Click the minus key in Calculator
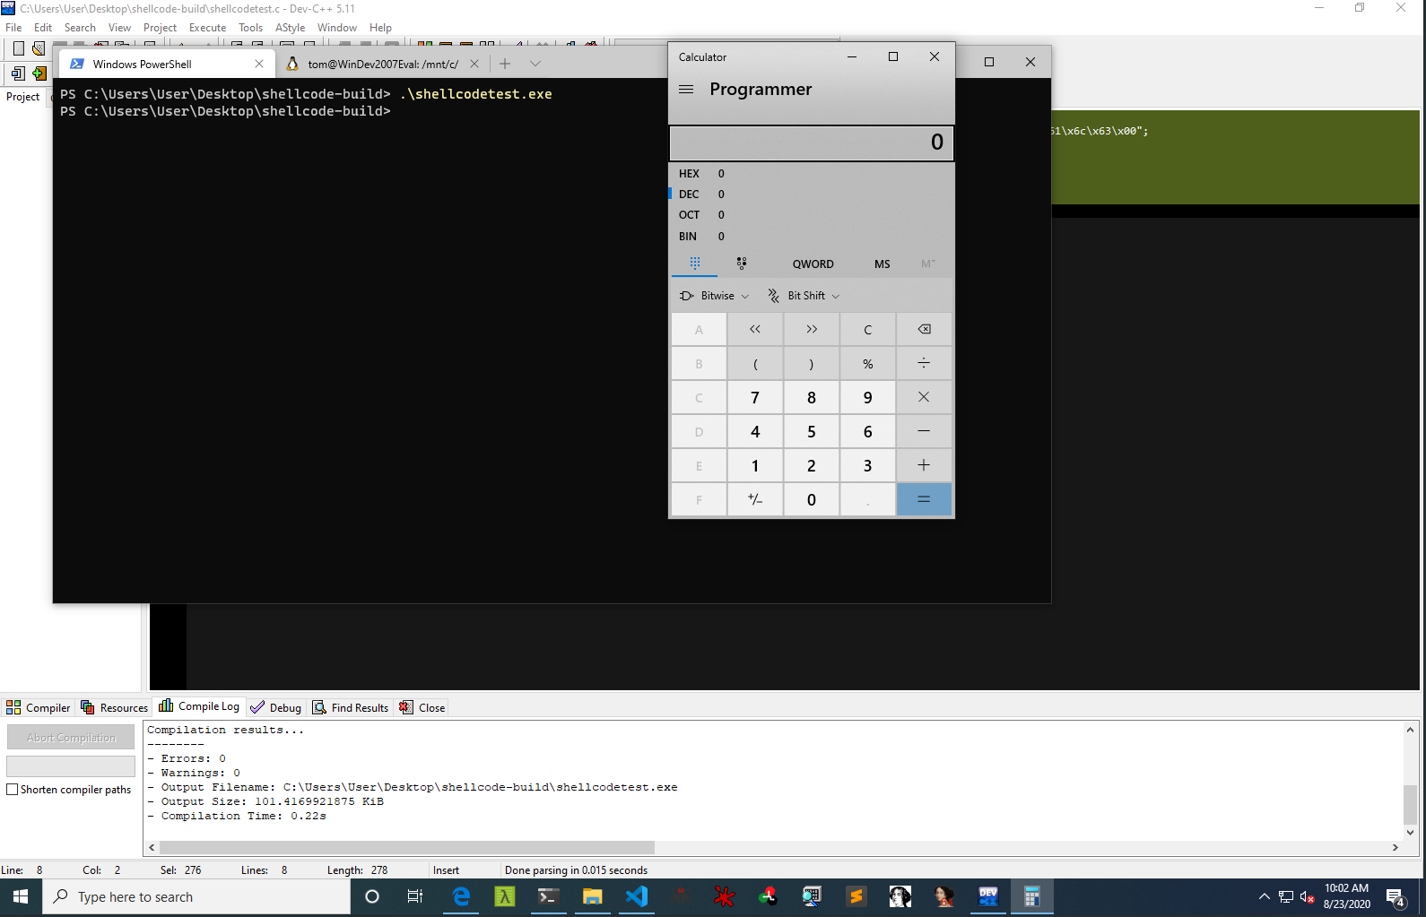1426x917 pixels. [x=924, y=431]
